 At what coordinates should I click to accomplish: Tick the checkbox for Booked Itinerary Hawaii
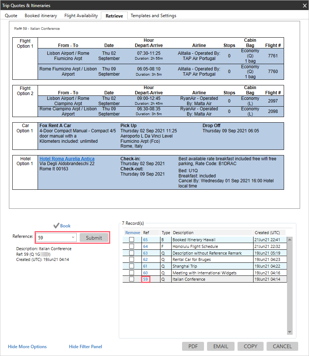(x=131, y=240)
